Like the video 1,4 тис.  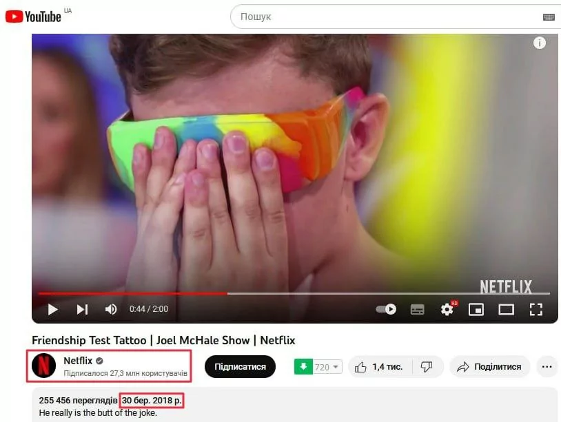[379, 367]
